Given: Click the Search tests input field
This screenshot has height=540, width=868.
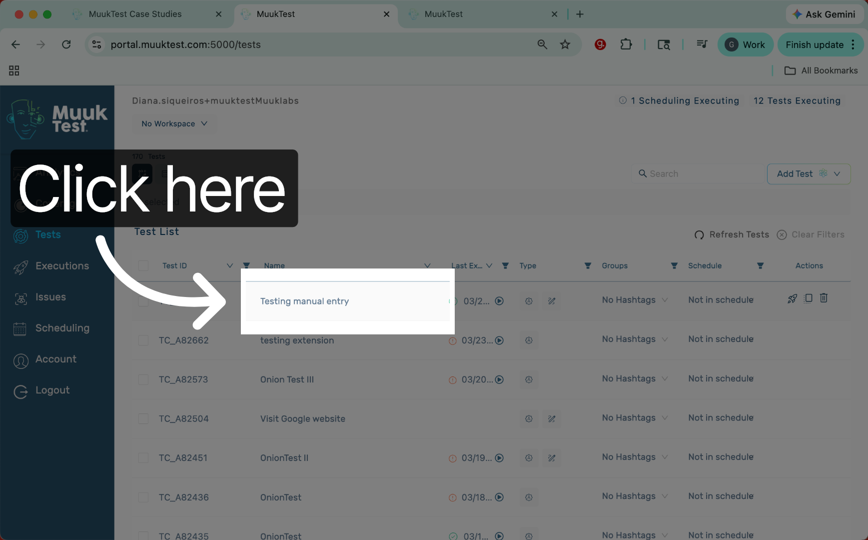Looking at the screenshot, I should pyautogui.click(x=698, y=174).
